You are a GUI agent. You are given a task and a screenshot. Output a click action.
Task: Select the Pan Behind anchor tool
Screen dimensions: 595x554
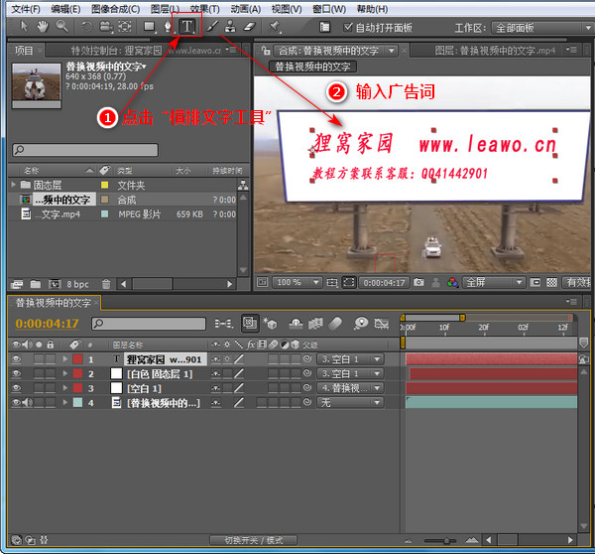click(x=125, y=27)
